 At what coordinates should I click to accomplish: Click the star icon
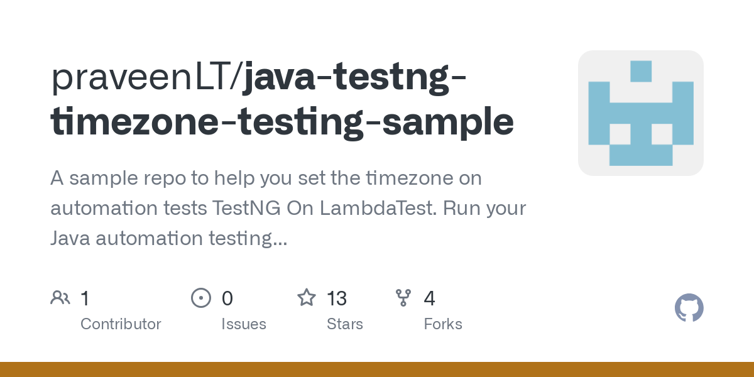pyautogui.click(x=307, y=297)
